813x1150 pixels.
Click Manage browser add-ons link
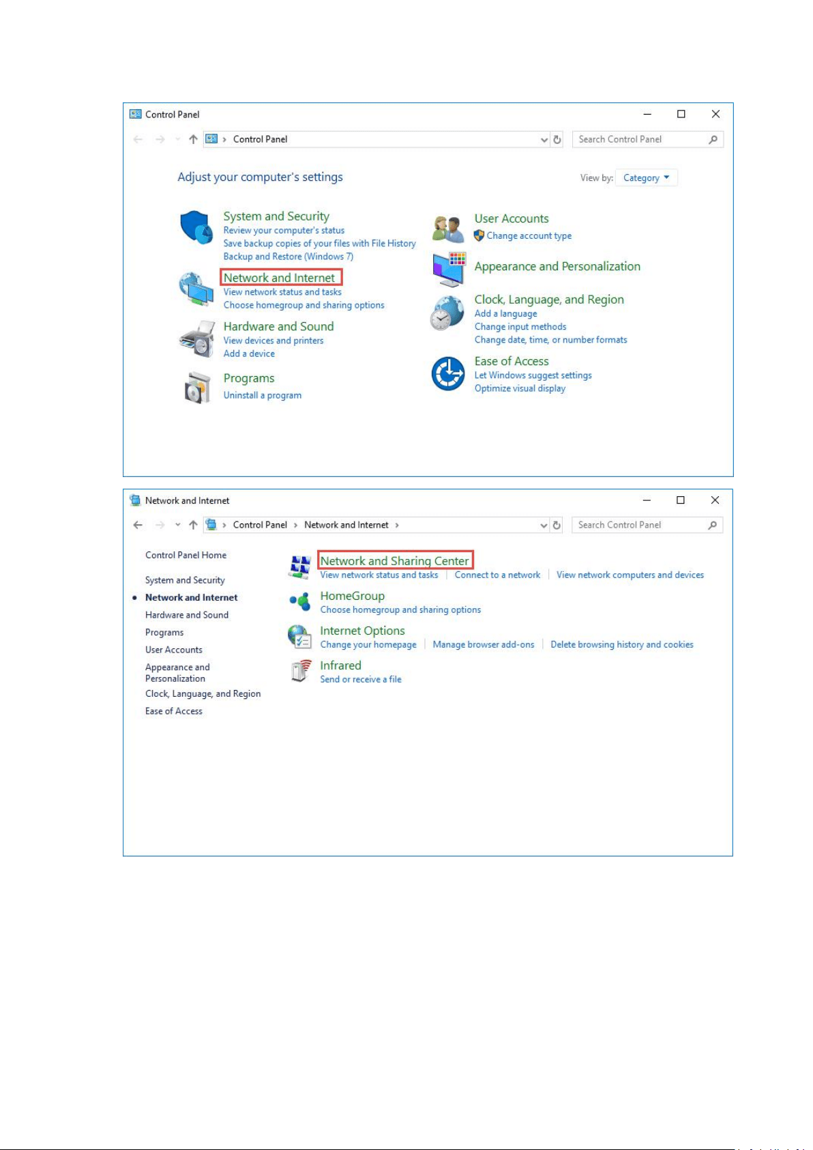[484, 644]
